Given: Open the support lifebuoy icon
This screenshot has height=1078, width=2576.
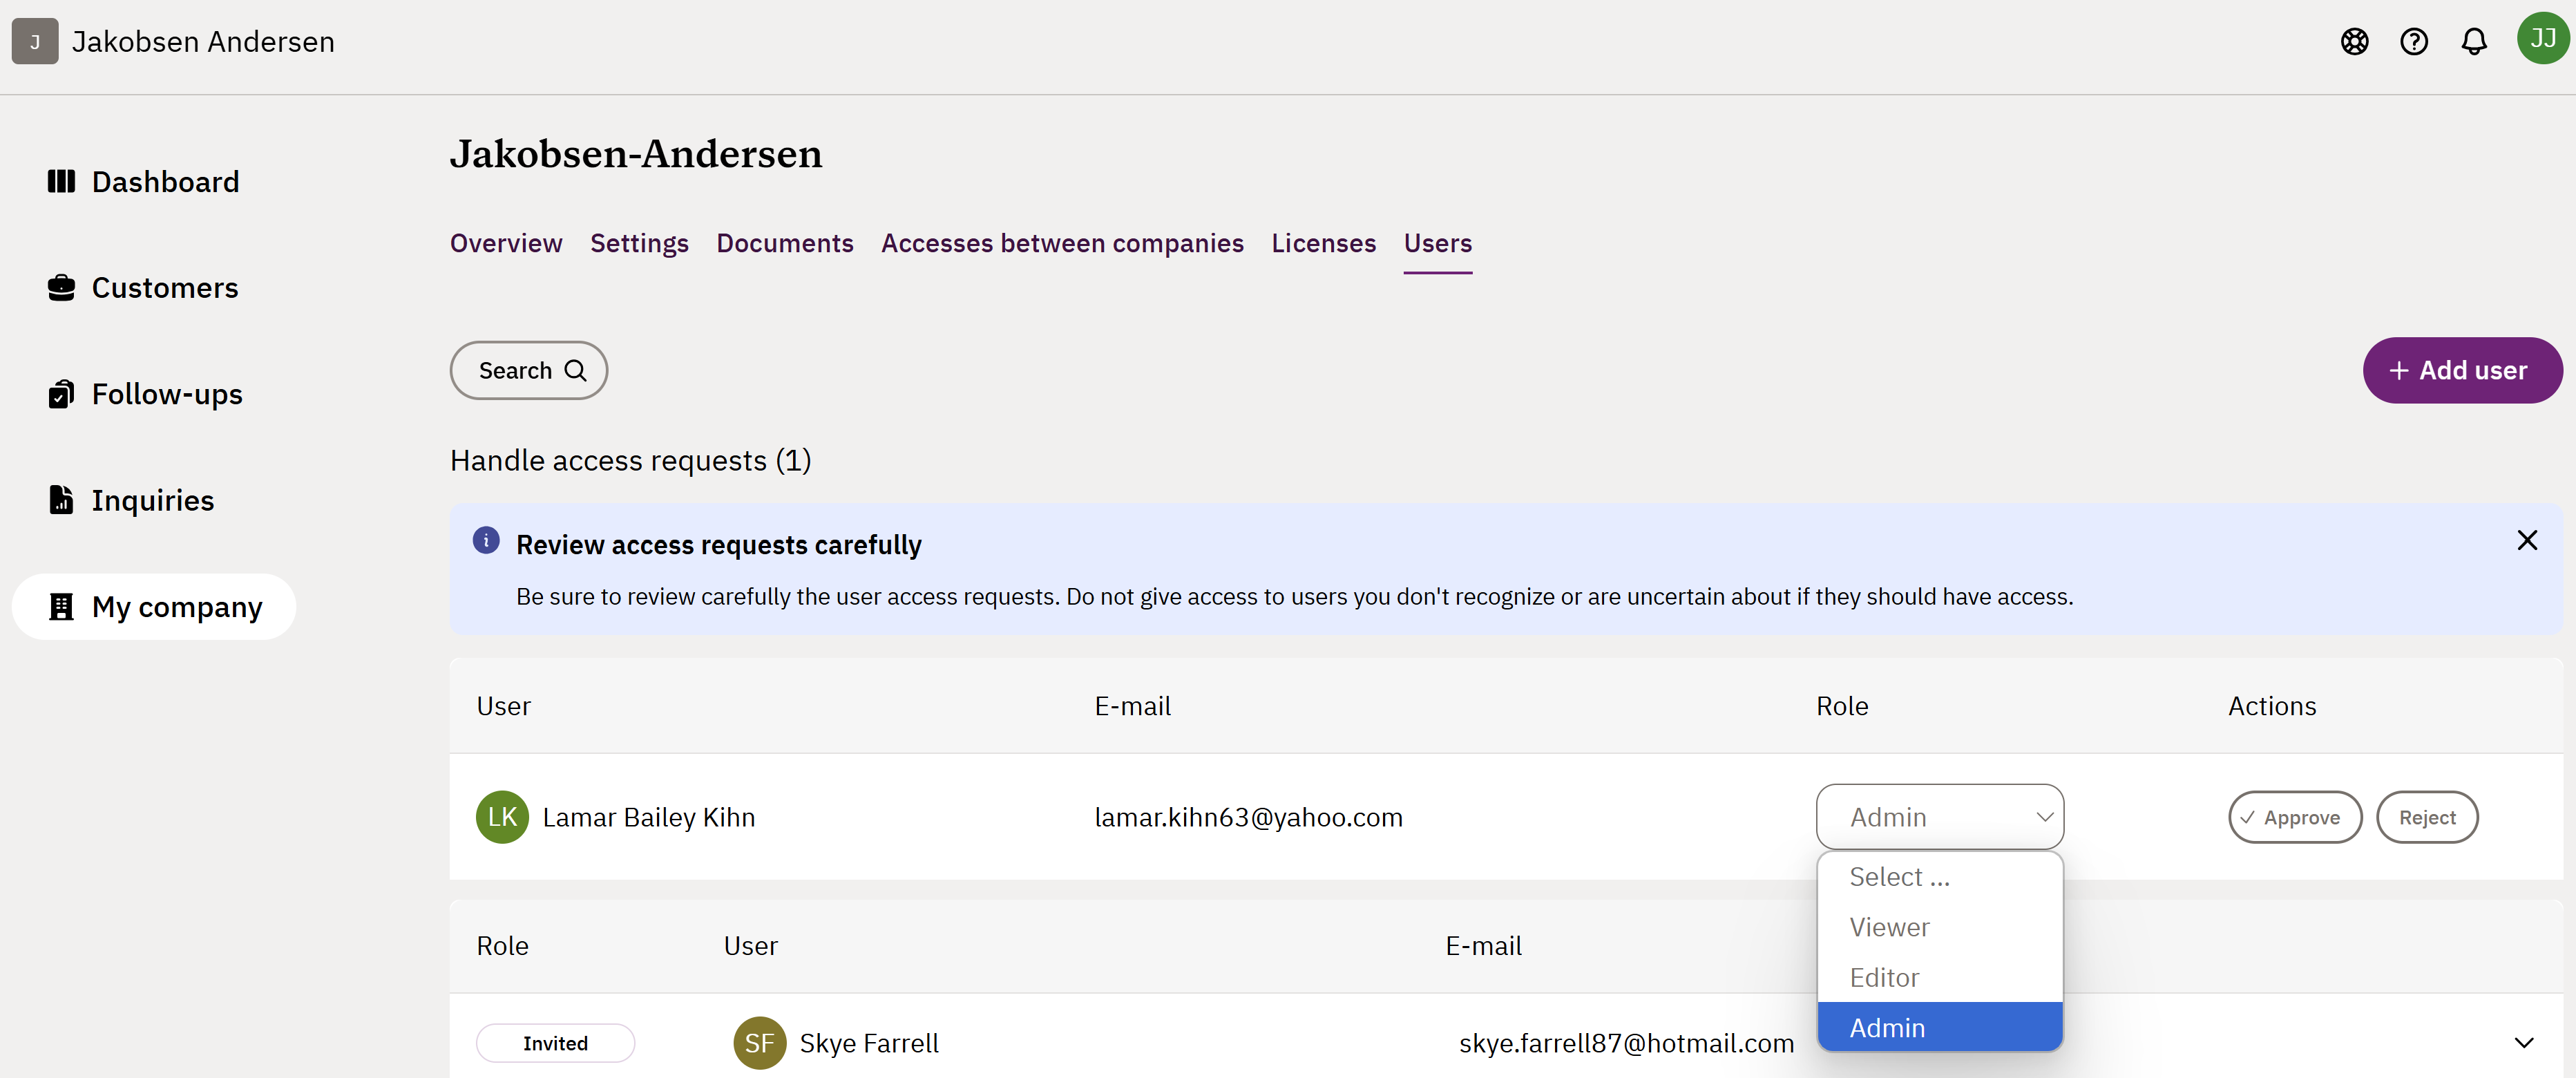Looking at the screenshot, I should (x=2354, y=42).
